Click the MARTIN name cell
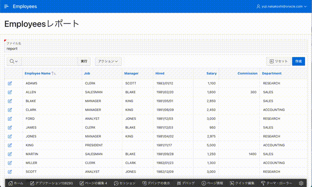Viewport: 312px width, 187px height. (x=32, y=154)
